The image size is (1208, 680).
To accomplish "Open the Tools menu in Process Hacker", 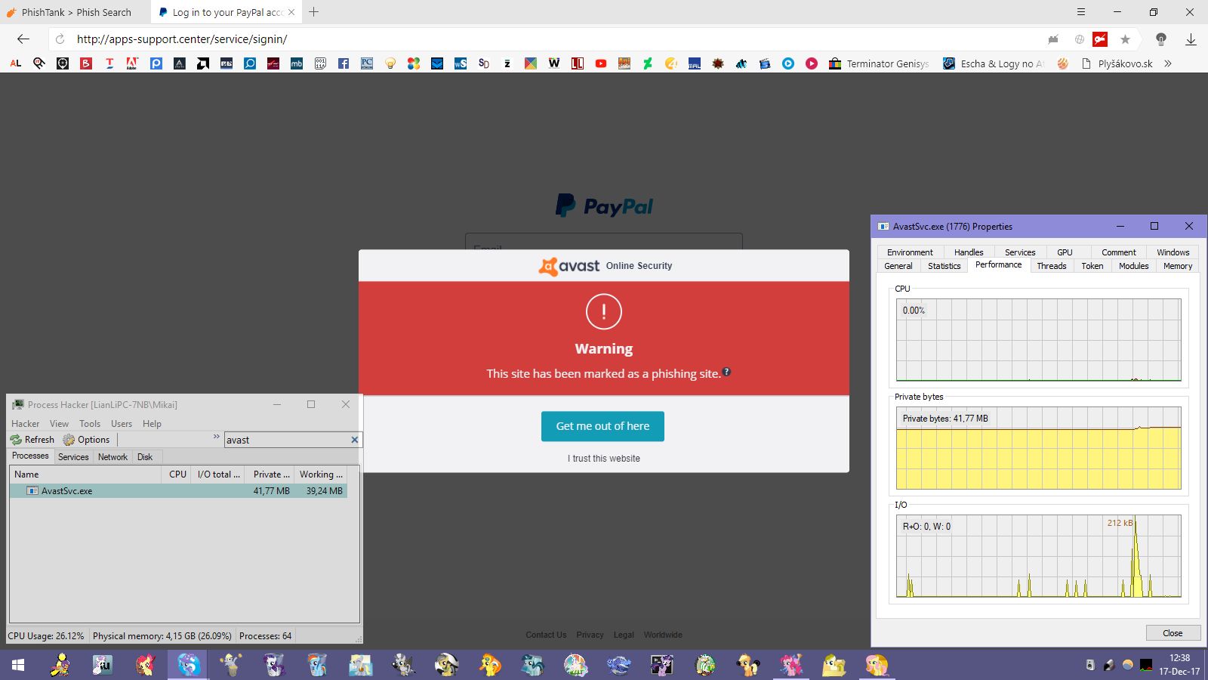I will [x=90, y=424].
